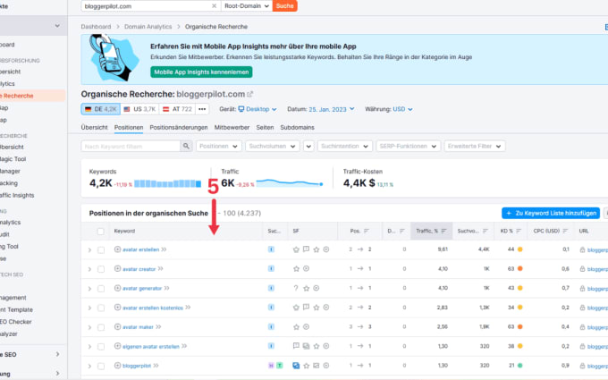Open the Datum 25. Jan. 2023 dropdown

coord(332,109)
